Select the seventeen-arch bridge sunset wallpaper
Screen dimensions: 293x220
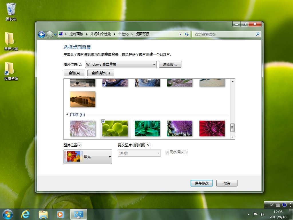(x=83, y=99)
